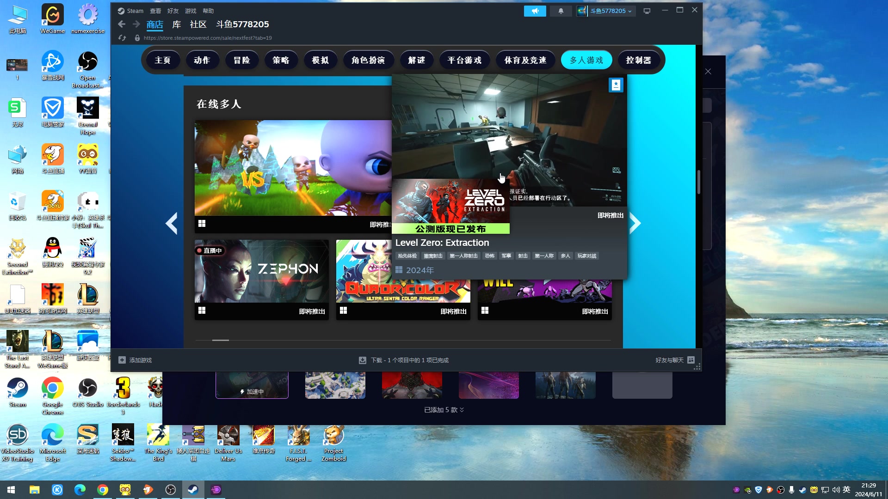Image resolution: width=888 pixels, height=499 pixels.
Task: Click the carousel page indicator bar
Action: pyautogui.click(x=221, y=340)
